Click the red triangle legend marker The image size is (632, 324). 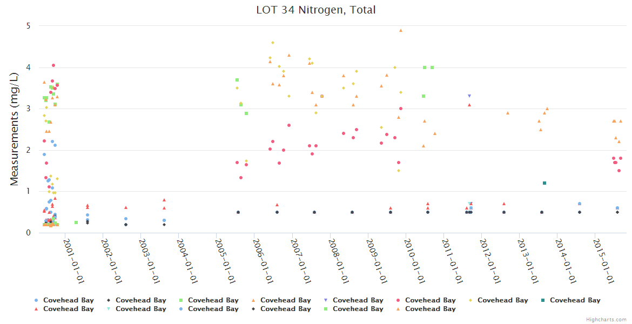36,309
